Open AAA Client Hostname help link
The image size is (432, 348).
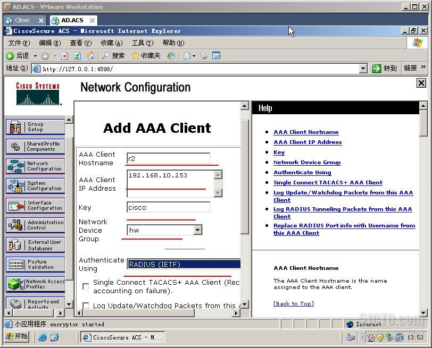pyautogui.click(x=306, y=132)
